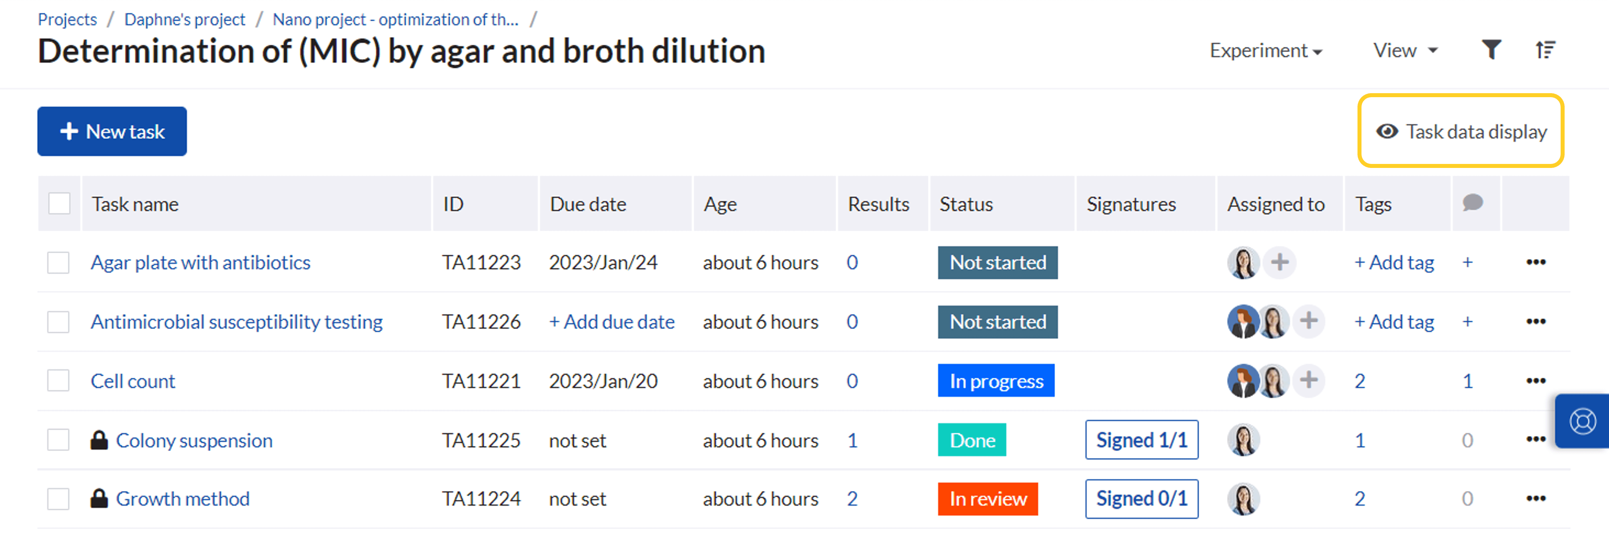This screenshot has height=535, width=1609.
Task: Open the Task data display eye icon
Action: (x=1387, y=131)
